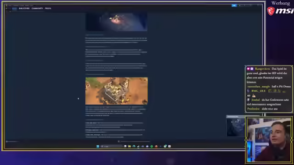Launch Microsoft Edge from the taskbar

click(134, 146)
